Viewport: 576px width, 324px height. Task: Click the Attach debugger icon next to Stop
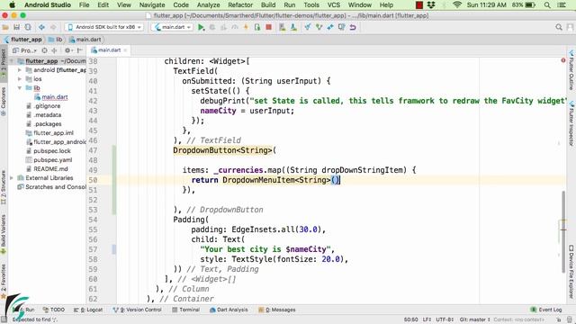point(257,27)
